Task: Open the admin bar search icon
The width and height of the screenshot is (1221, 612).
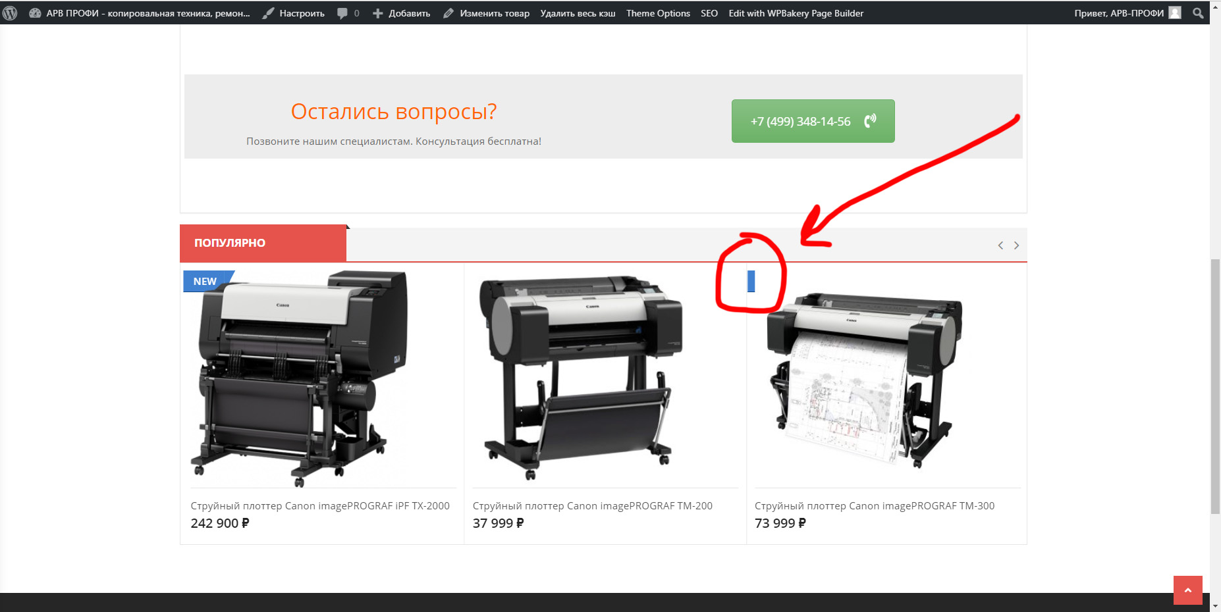Action: point(1198,13)
